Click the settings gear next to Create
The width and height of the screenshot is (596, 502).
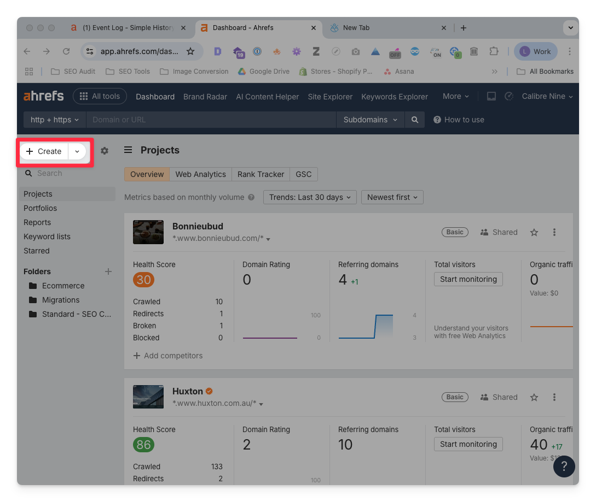(x=105, y=151)
